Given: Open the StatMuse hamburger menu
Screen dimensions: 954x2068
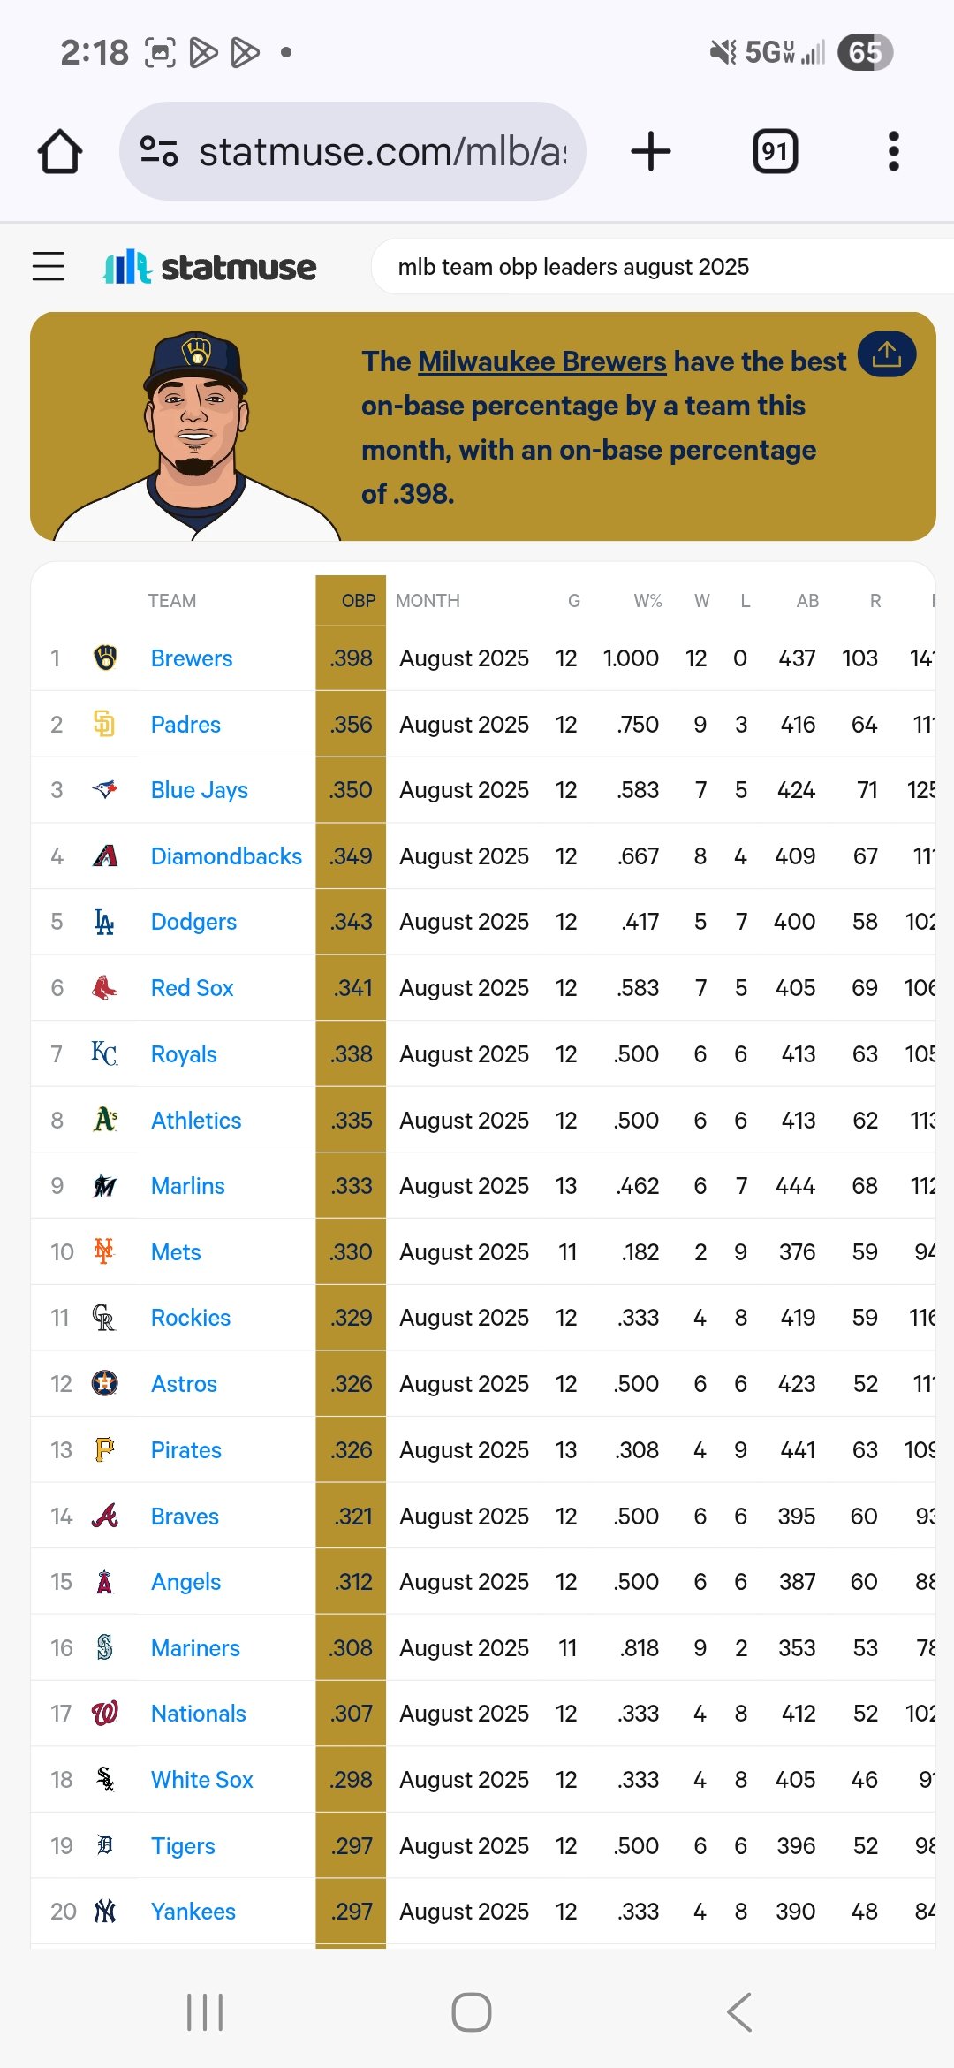Looking at the screenshot, I should tap(49, 266).
